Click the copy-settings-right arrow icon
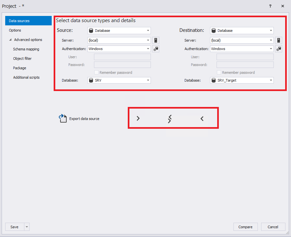 point(138,118)
